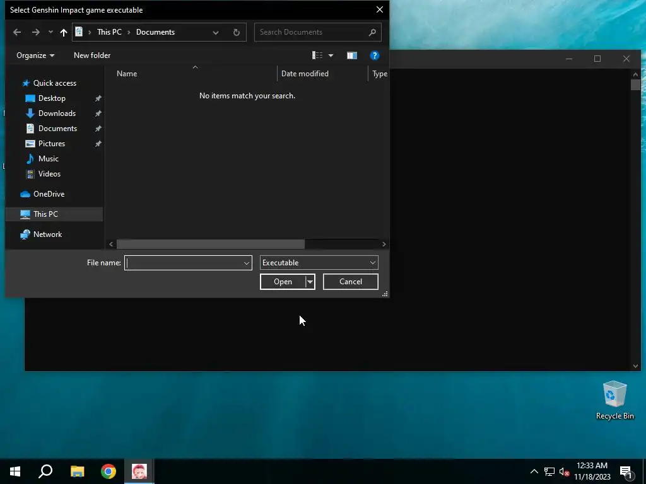Click the pin icon beside Pictures
This screenshot has width=646, height=484.
[98, 144]
